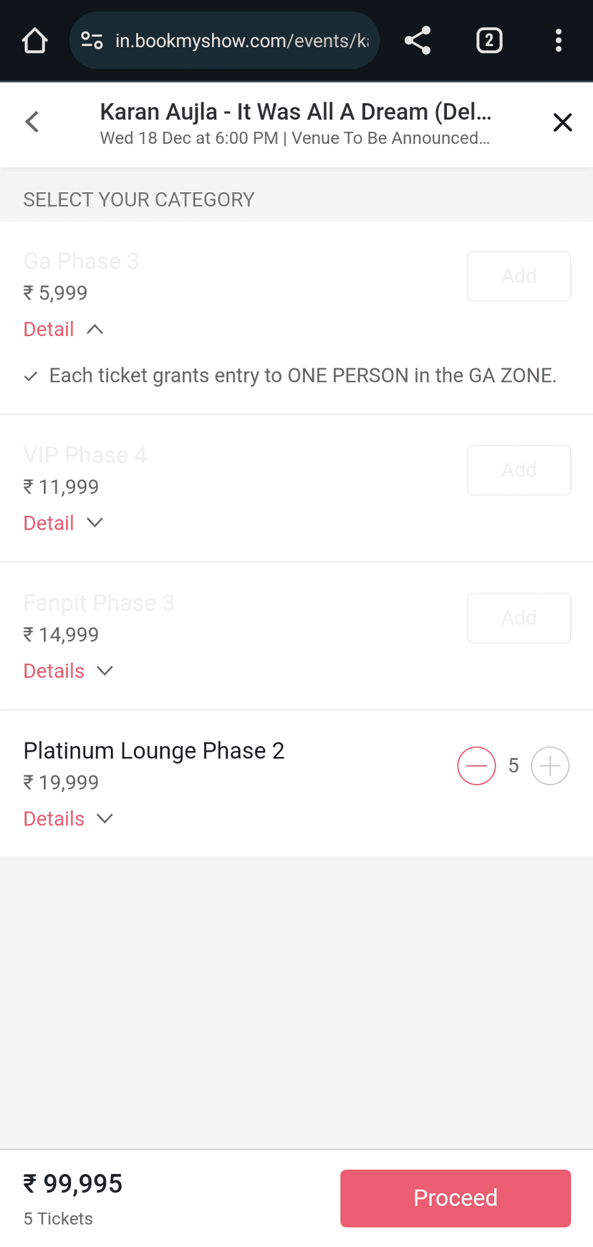This screenshot has width=593, height=1247.
Task: Tap the bookmyshow URL address field
Action: [x=241, y=41]
